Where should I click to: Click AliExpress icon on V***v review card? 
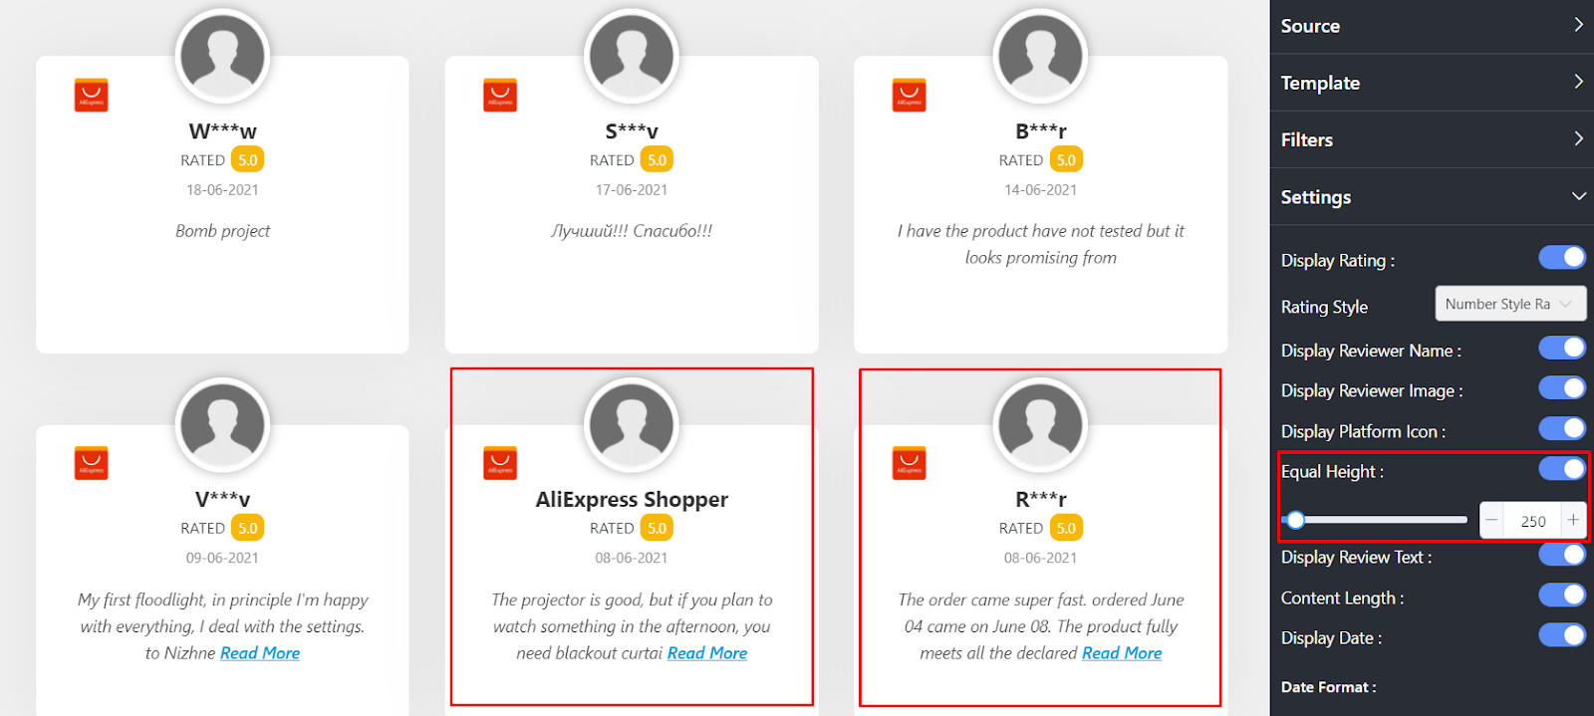pyautogui.click(x=91, y=463)
